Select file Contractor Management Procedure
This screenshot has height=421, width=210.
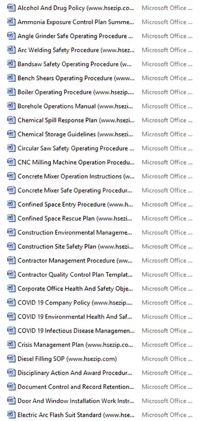click(75, 260)
